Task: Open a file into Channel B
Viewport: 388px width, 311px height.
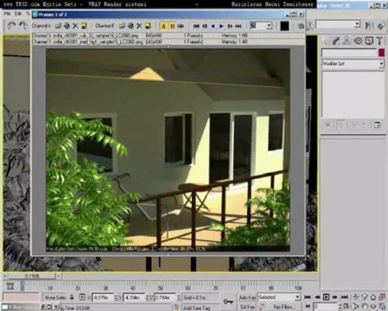Action: pos(122,26)
